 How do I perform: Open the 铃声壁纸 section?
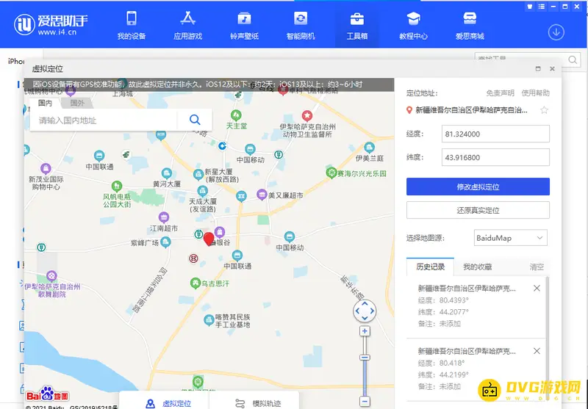click(x=244, y=26)
